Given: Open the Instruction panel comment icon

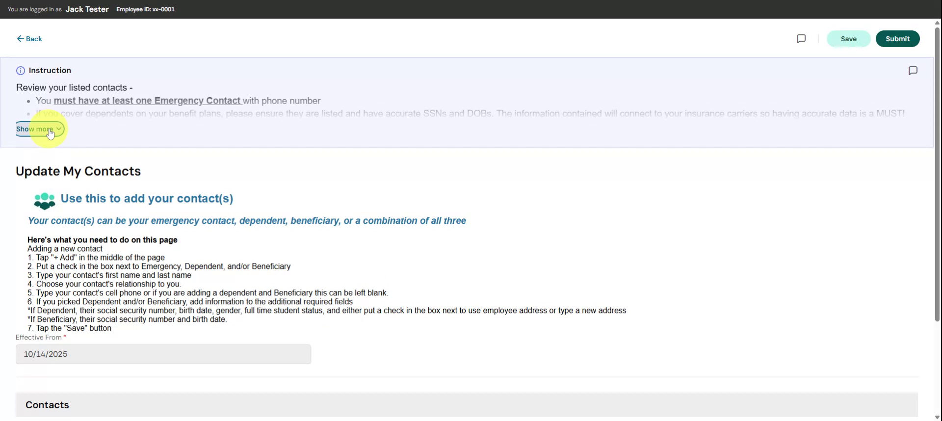Looking at the screenshot, I should tap(913, 71).
